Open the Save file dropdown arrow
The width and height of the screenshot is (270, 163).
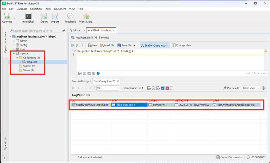134,45
